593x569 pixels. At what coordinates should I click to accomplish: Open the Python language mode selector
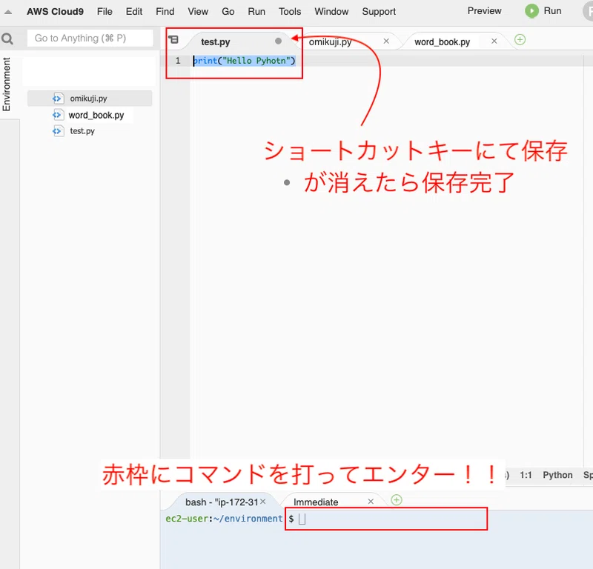557,475
